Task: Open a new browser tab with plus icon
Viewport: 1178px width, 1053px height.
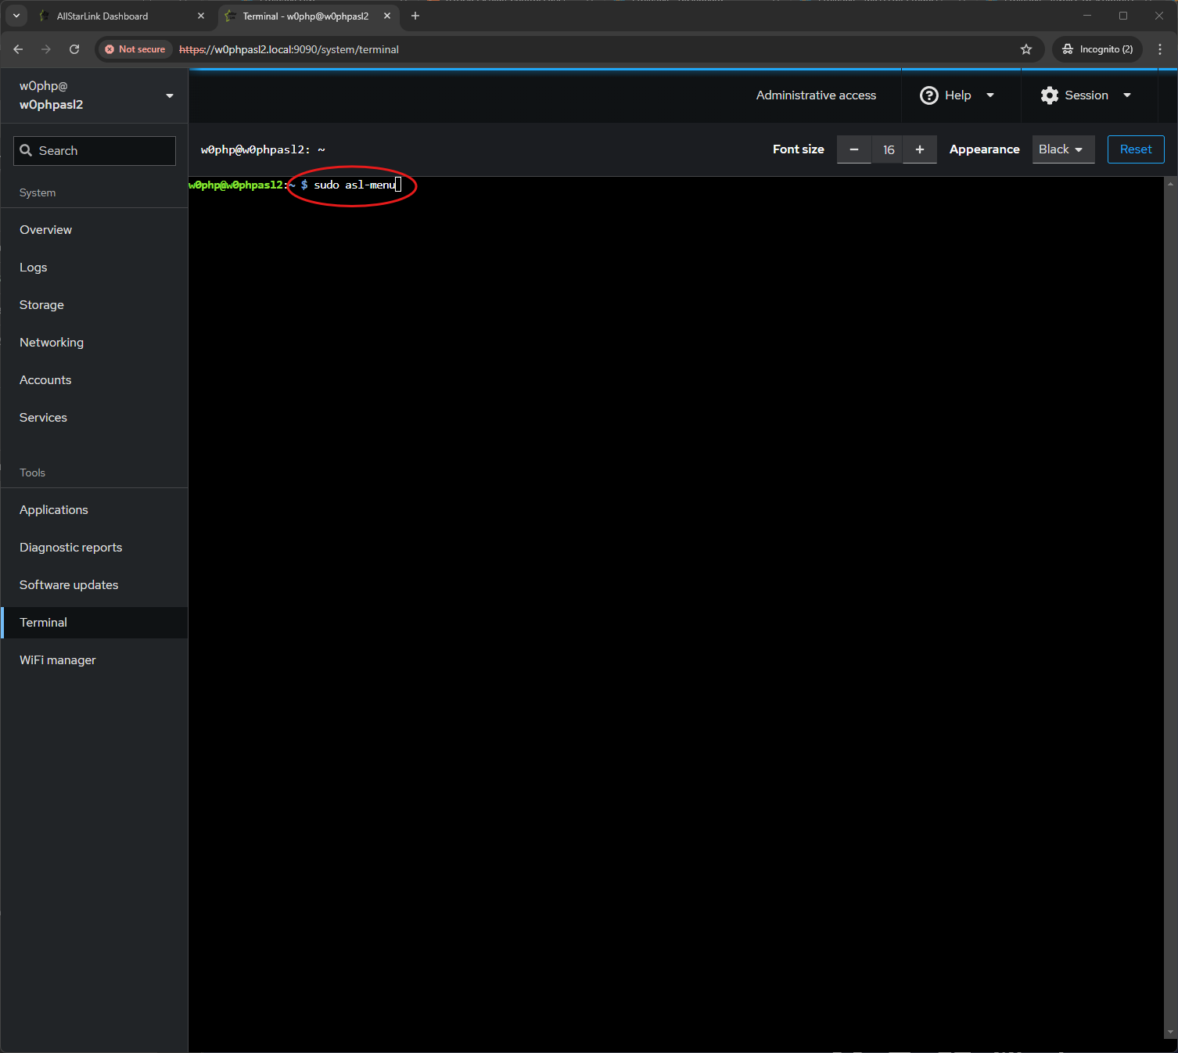Action: pyautogui.click(x=415, y=16)
